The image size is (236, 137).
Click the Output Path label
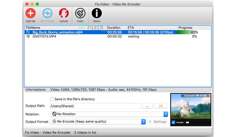pos(35,106)
